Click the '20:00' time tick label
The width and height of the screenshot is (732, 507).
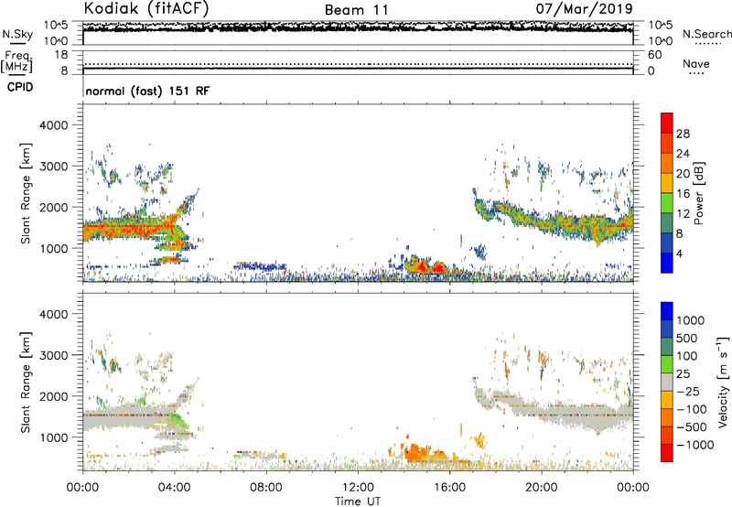(541, 488)
